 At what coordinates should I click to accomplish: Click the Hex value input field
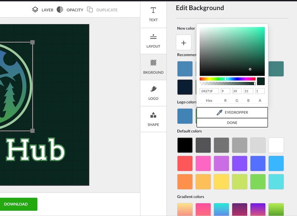pos(209,91)
